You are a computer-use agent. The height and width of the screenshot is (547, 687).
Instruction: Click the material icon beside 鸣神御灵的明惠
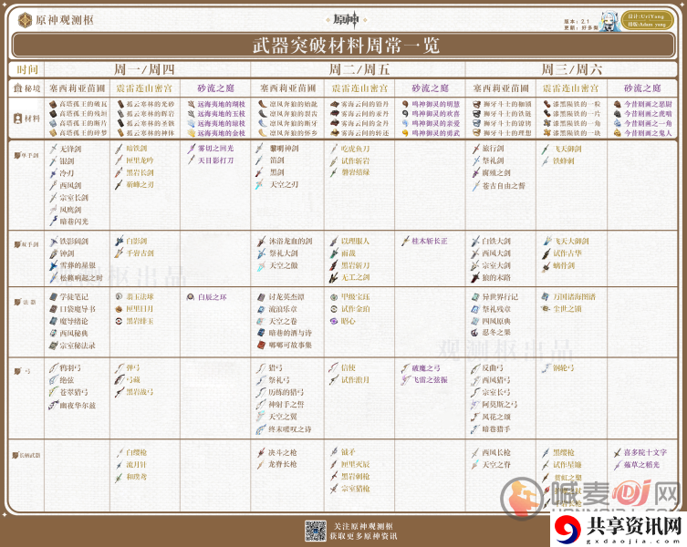click(405, 104)
